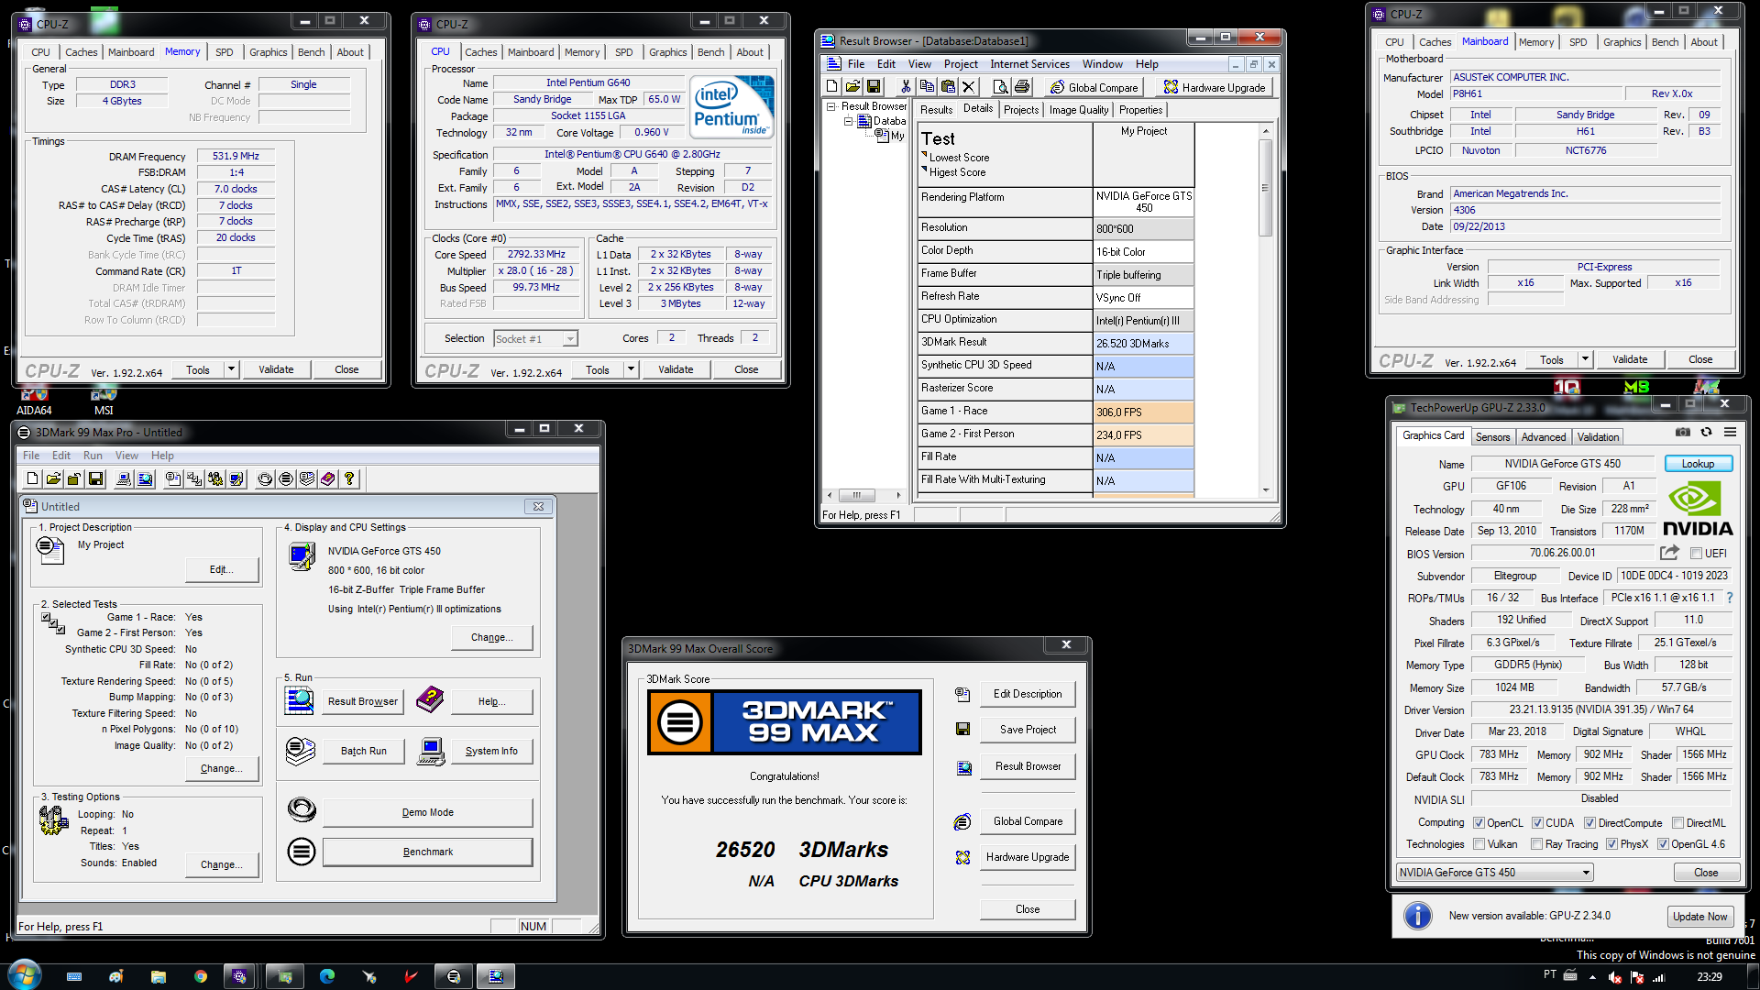Click the print preview icon in Result Browser

click(1000, 87)
